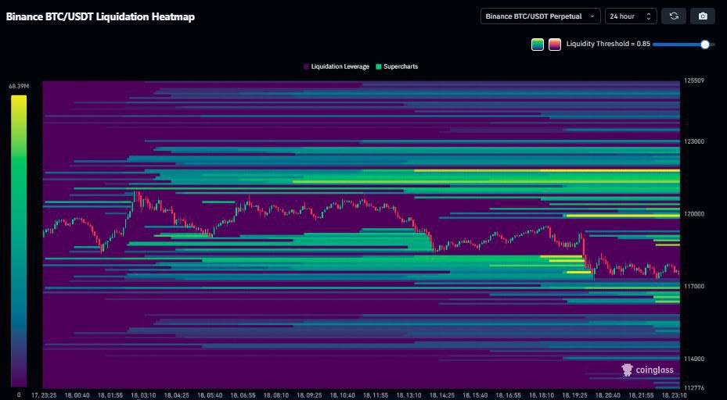Click the 18, 06:55 time axis label
Viewport: 727px width, 400px height.
click(243, 396)
